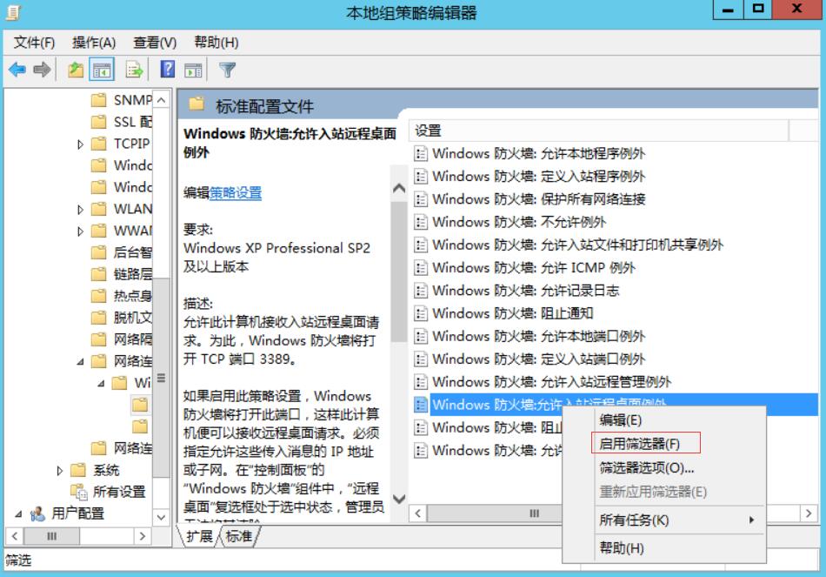Select 保护所有网络连接 policy
The image size is (826, 577).
point(530,198)
